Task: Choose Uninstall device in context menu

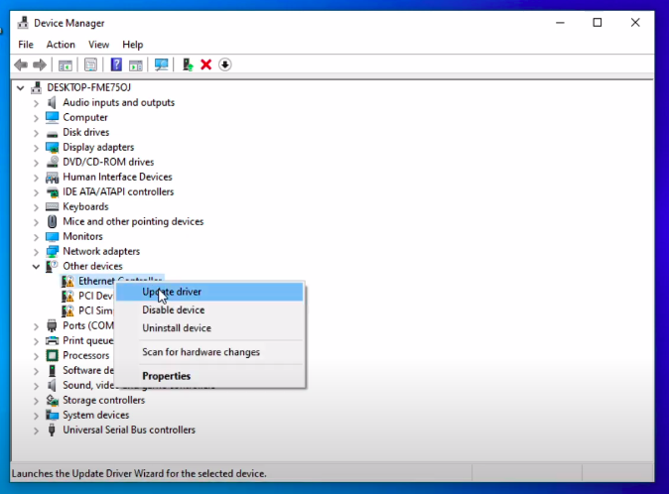Action: (209, 327)
